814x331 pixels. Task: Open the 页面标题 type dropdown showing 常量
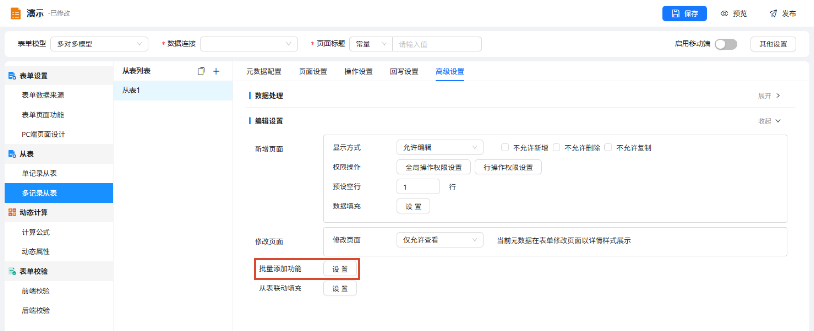(x=371, y=44)
